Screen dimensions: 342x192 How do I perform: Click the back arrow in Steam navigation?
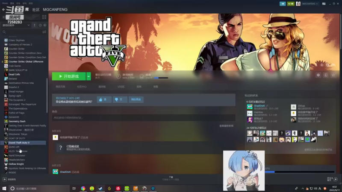(x=3, y=9)
